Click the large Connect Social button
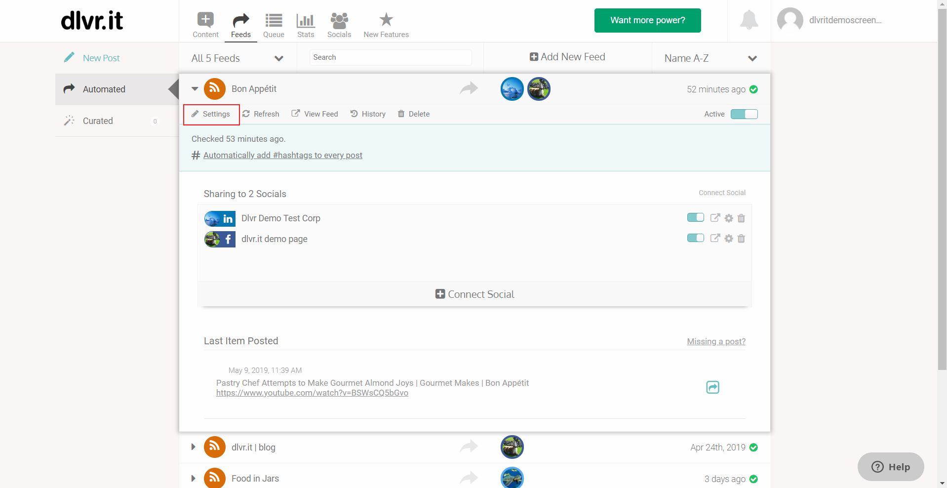The width and height of the screenshot is (947, 488). tap(474, 294)
